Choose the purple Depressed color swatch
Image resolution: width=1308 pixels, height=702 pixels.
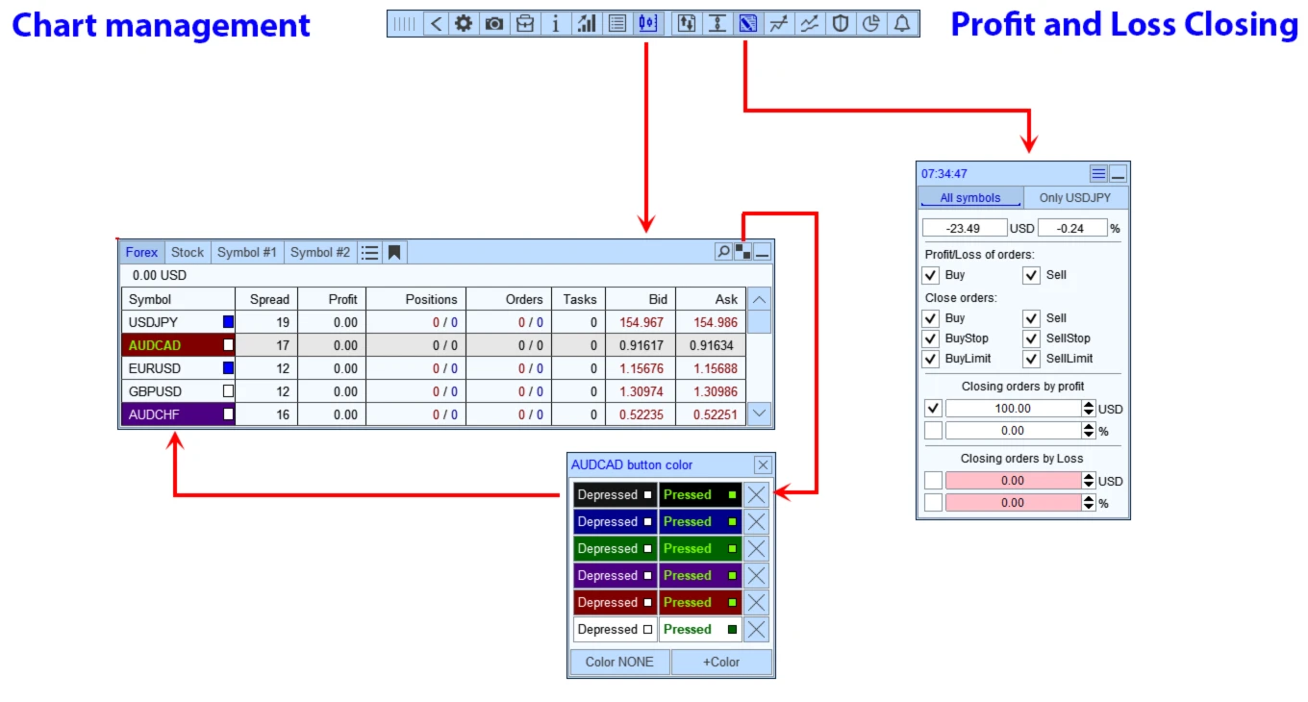616,576
